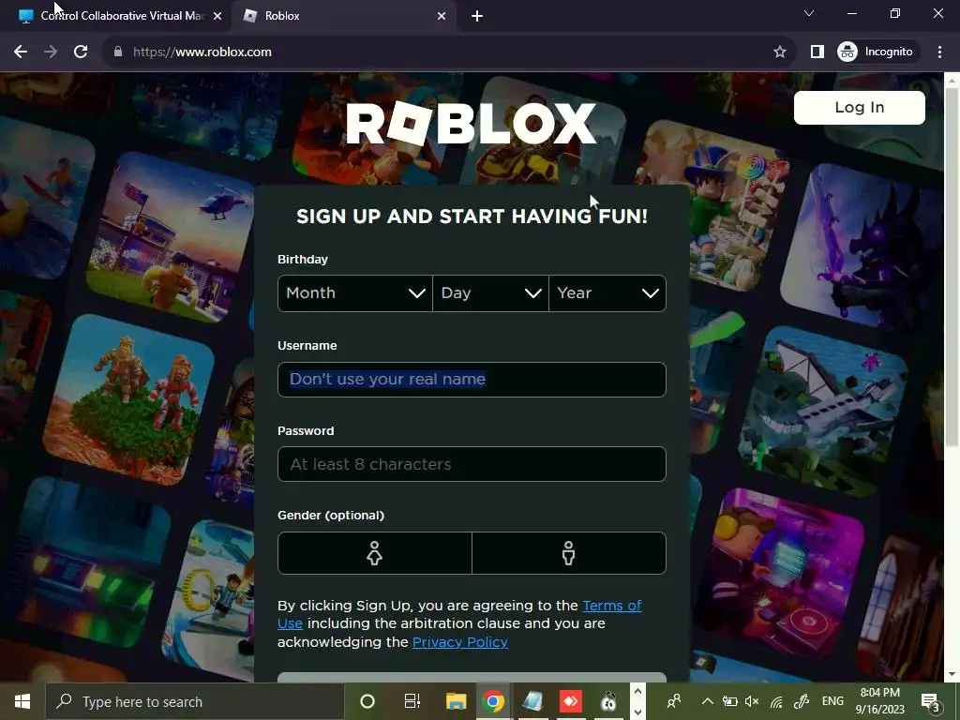Open a new browser tab

[477, 16]
